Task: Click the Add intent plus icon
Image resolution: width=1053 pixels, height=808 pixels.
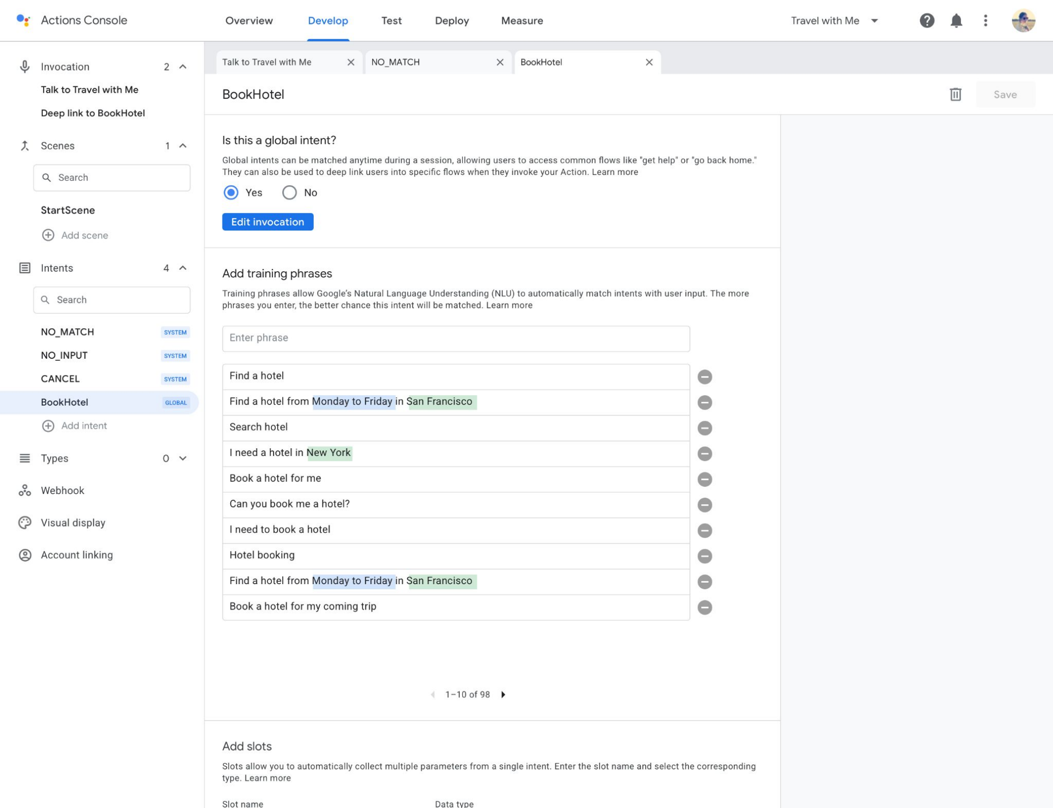Action: 48,426
